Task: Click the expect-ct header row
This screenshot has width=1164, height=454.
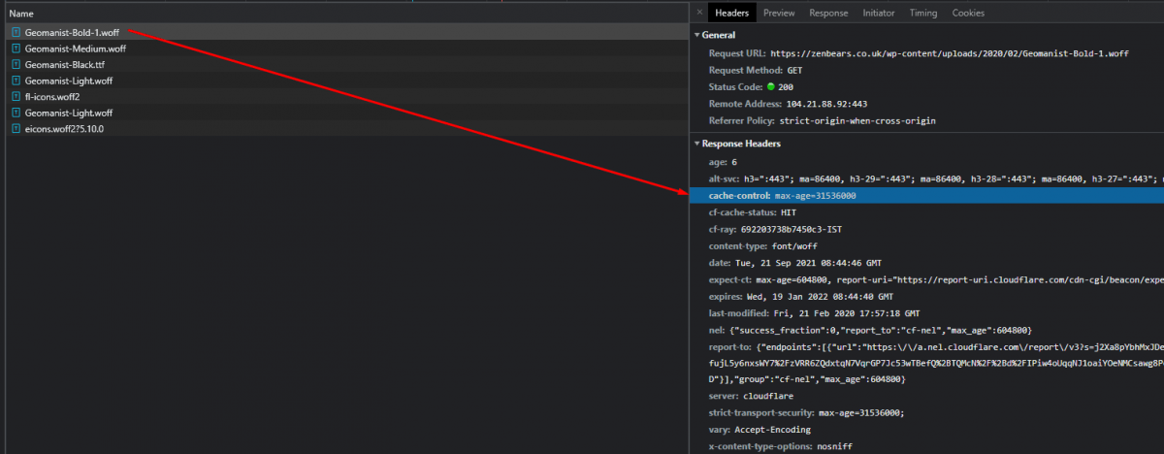Action: coord(926,280)
